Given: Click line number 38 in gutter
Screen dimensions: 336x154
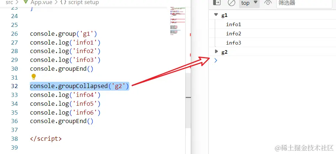Looking at the screenshot, I should coord(14,139).
